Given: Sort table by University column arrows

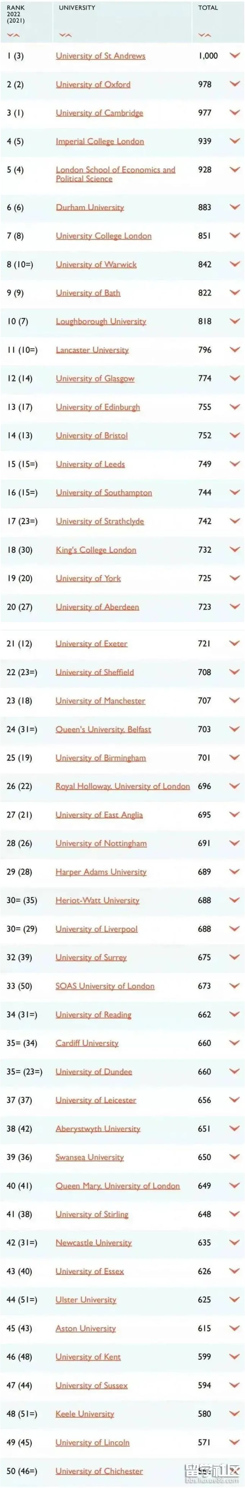Looking at the screenshot, I should pyautogui.click(x=65, y=35).
